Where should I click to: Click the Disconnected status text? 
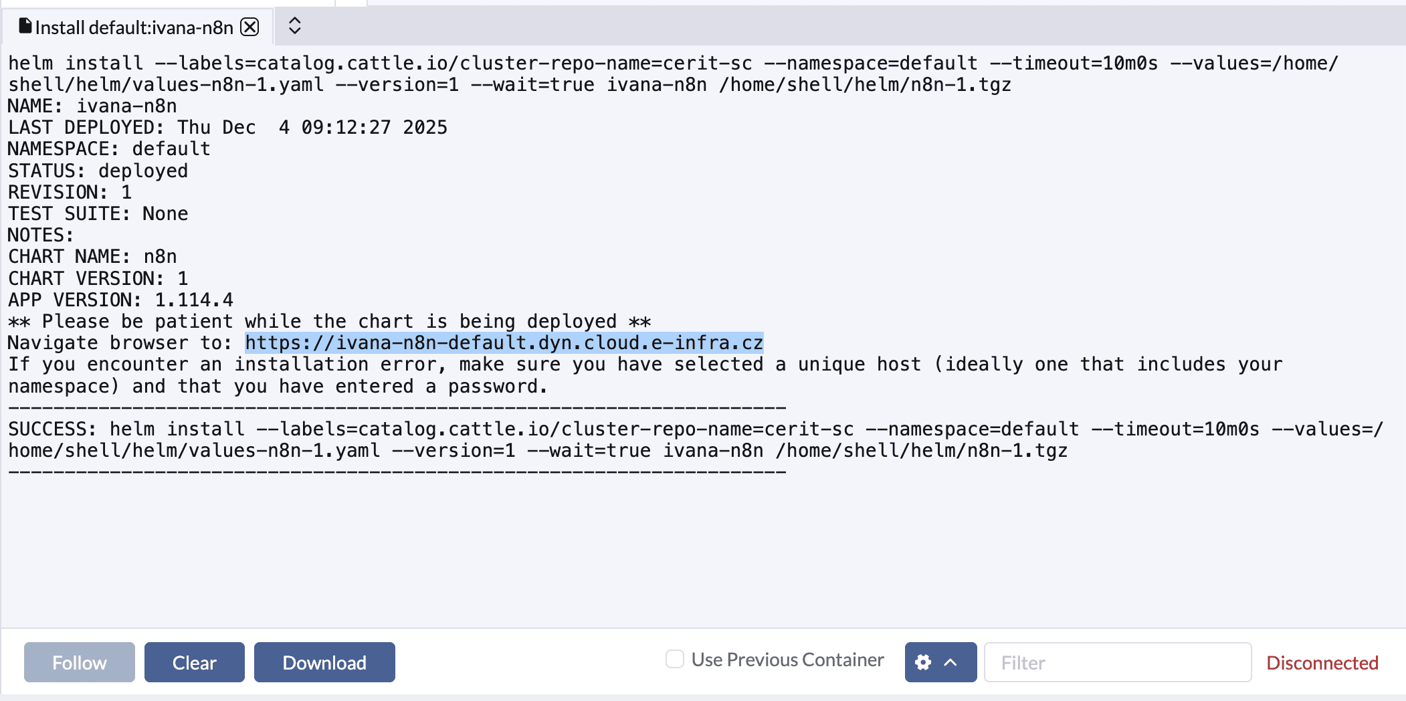tap(1322, 663)
